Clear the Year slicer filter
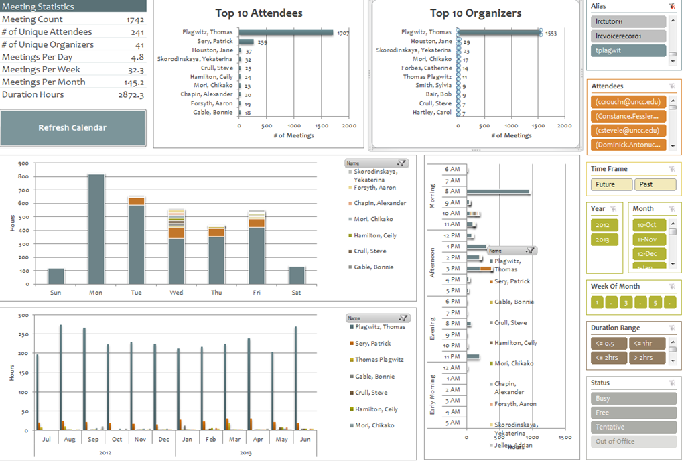 [x=614, y=208]
